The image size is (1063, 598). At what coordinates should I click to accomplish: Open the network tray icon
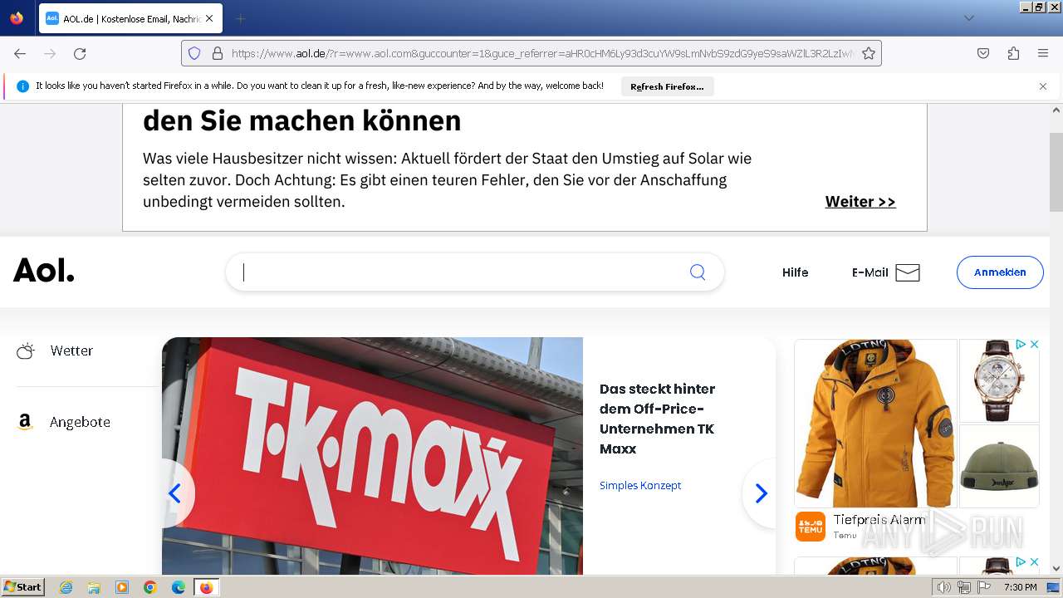tap(964, 587)
